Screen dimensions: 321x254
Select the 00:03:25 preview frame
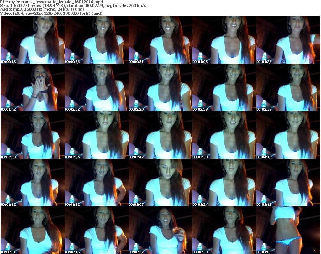point(97,135)
